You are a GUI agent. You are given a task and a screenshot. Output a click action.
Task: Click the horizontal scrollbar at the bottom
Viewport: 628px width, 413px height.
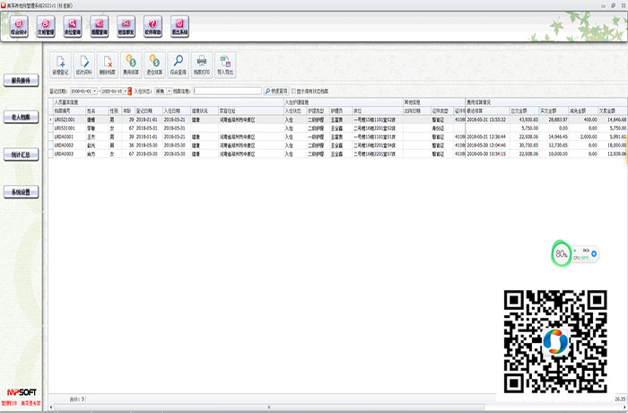[268, 408]
